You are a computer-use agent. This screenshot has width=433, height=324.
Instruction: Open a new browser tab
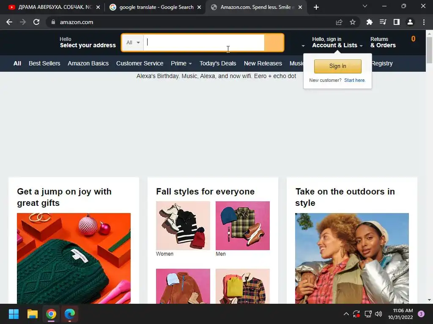[316, 7]
